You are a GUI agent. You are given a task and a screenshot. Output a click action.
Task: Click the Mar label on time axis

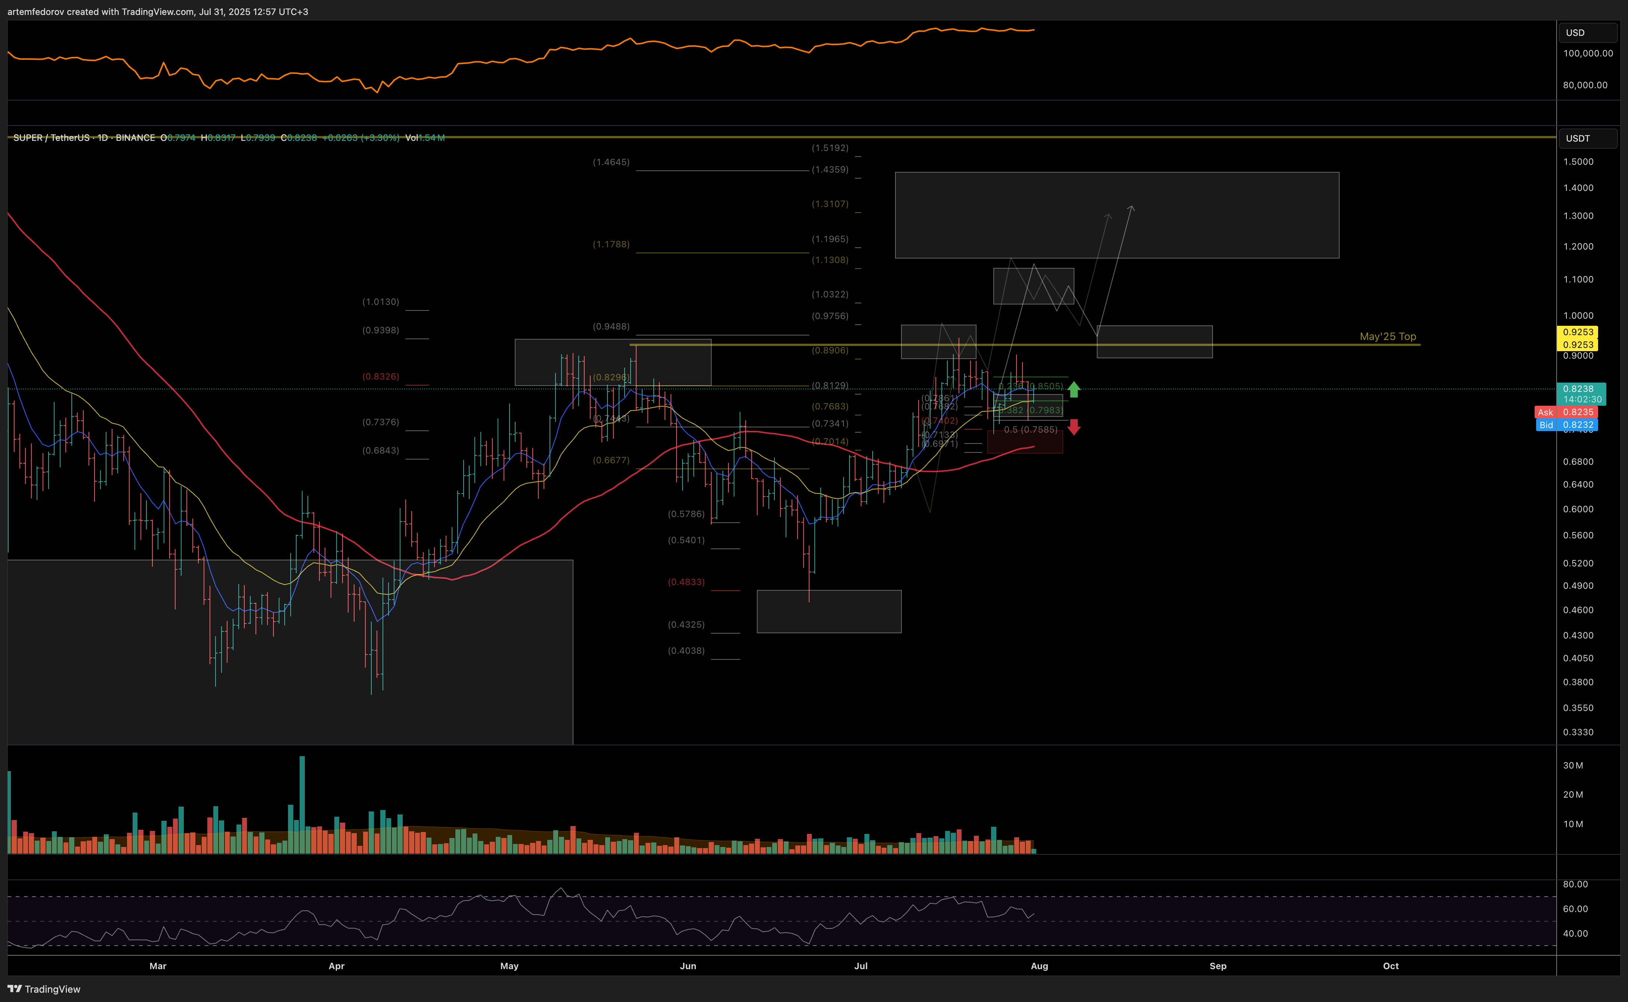click(158, 966)
